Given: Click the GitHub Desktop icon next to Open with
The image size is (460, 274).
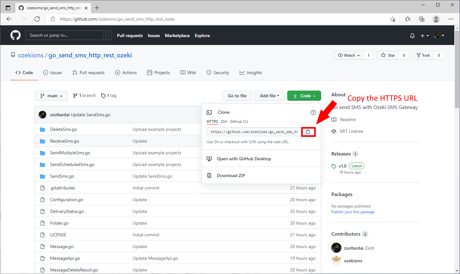Looking at the screenshot, I should click(209, 158).
